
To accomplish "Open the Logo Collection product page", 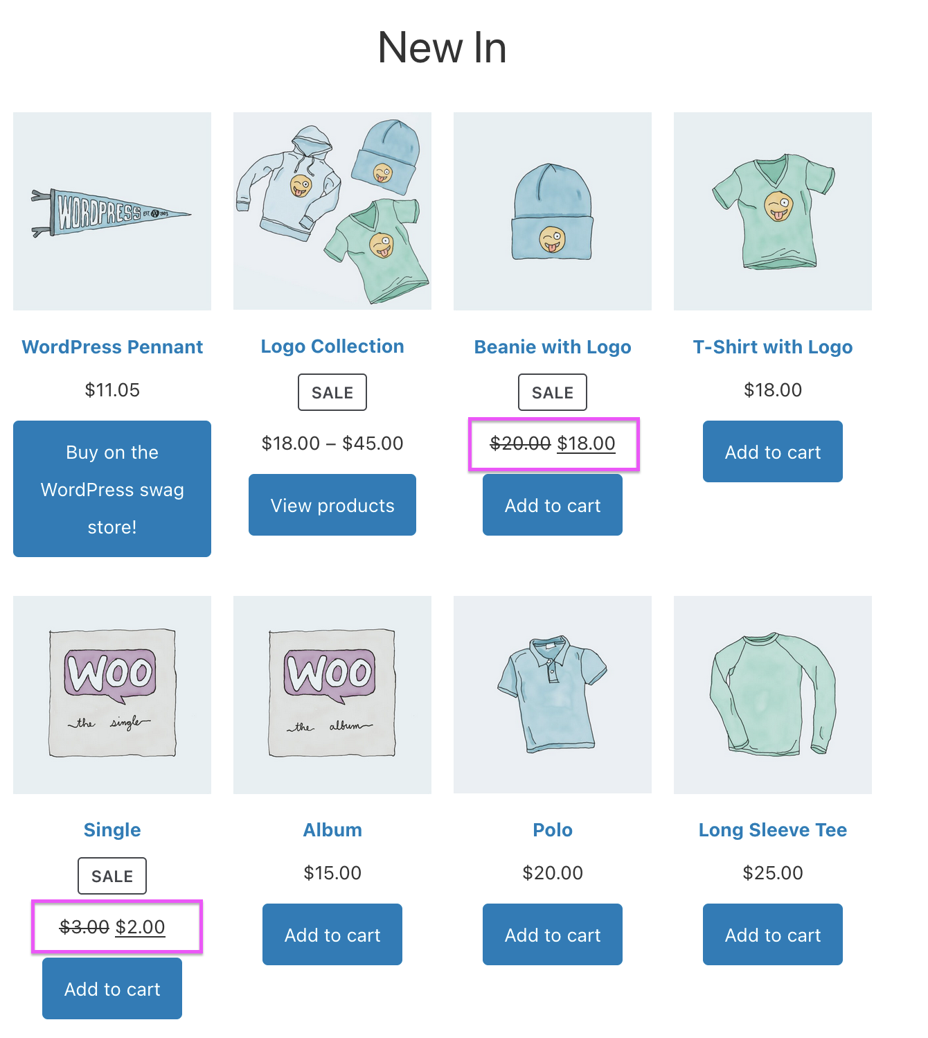I will (x=332, y=346).
